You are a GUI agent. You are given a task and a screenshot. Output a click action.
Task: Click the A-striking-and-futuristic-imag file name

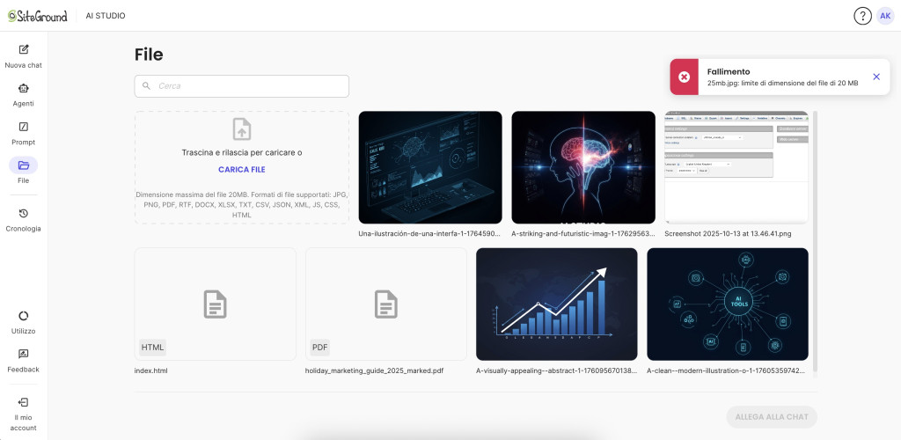583,234
